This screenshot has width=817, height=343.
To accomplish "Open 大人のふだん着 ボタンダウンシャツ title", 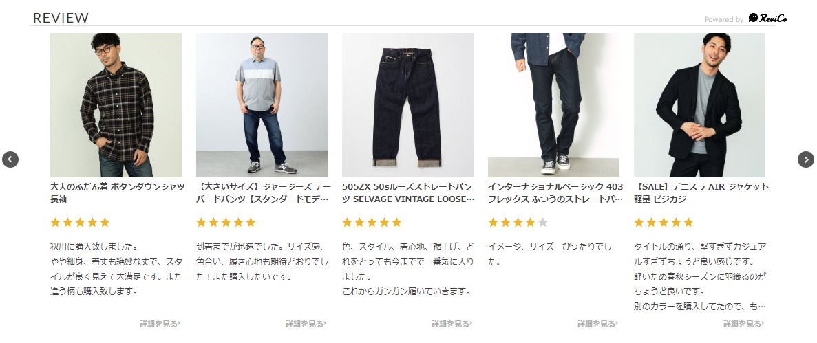I will click(117, 192).
